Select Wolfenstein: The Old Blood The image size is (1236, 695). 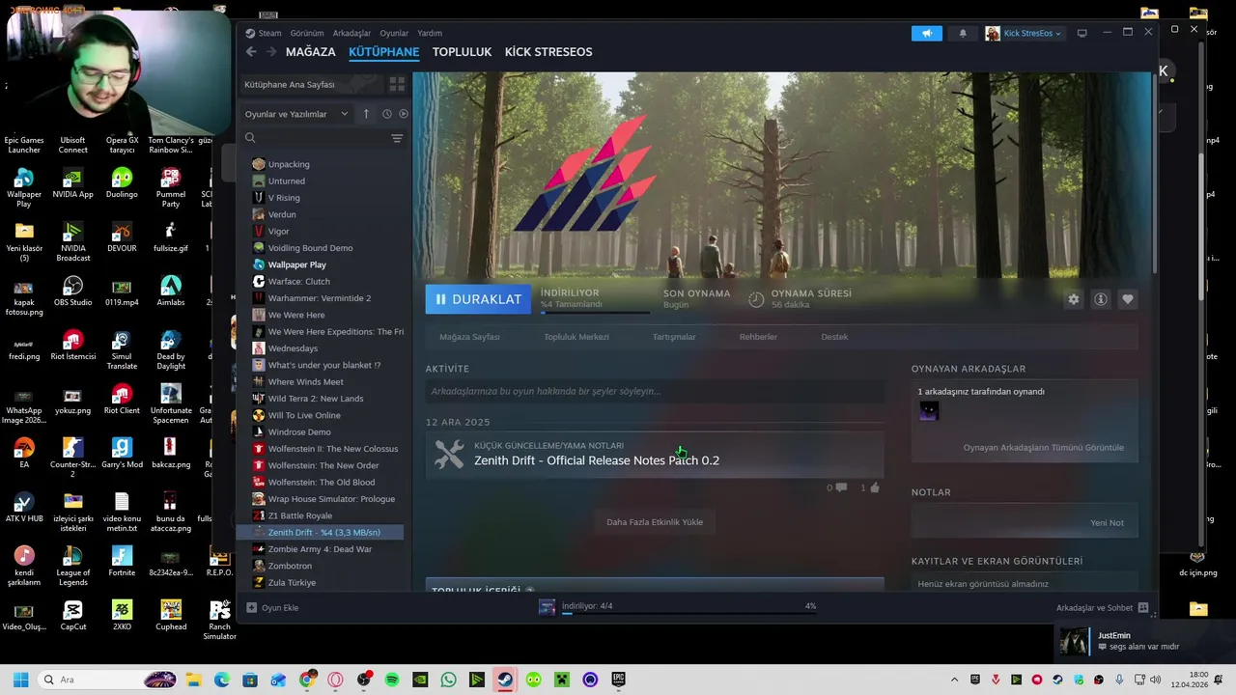(x=321, y=482)
